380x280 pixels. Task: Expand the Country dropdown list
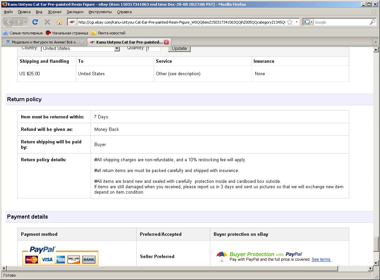(117, 49)
